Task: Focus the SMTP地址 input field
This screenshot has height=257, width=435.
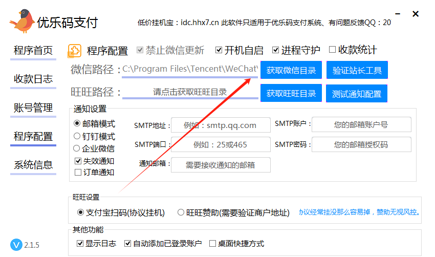Action: [x=221, y=125]
